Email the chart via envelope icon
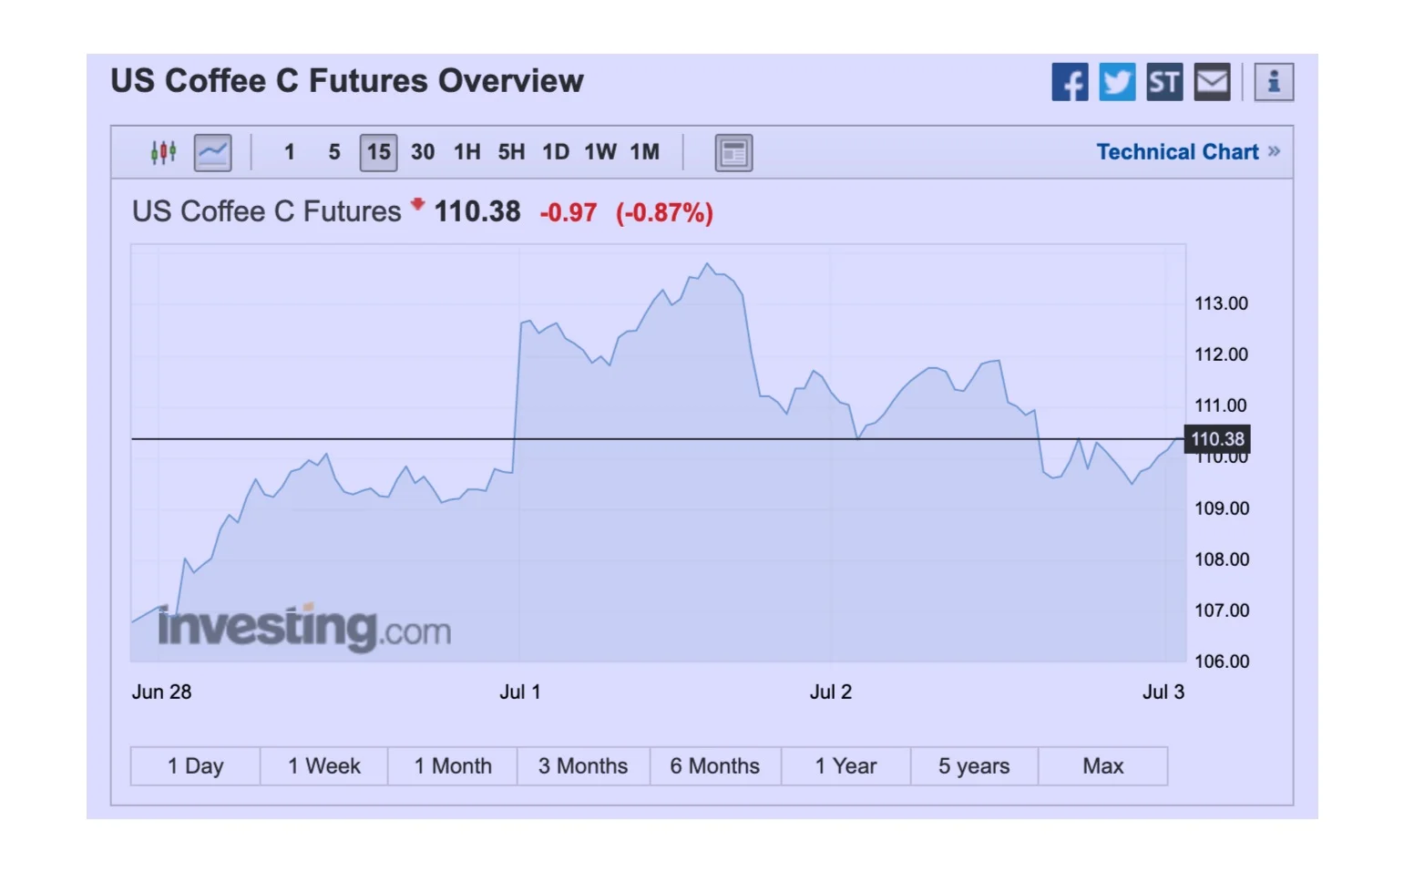The image size is (1404, 872). [1212, 82]
